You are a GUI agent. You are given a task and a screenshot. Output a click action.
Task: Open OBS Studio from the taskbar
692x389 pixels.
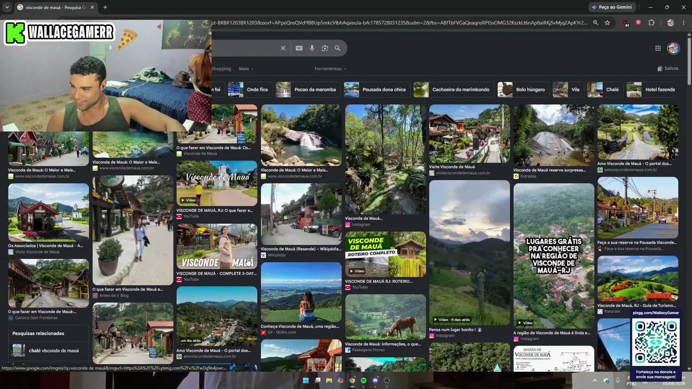pos(387,380)
